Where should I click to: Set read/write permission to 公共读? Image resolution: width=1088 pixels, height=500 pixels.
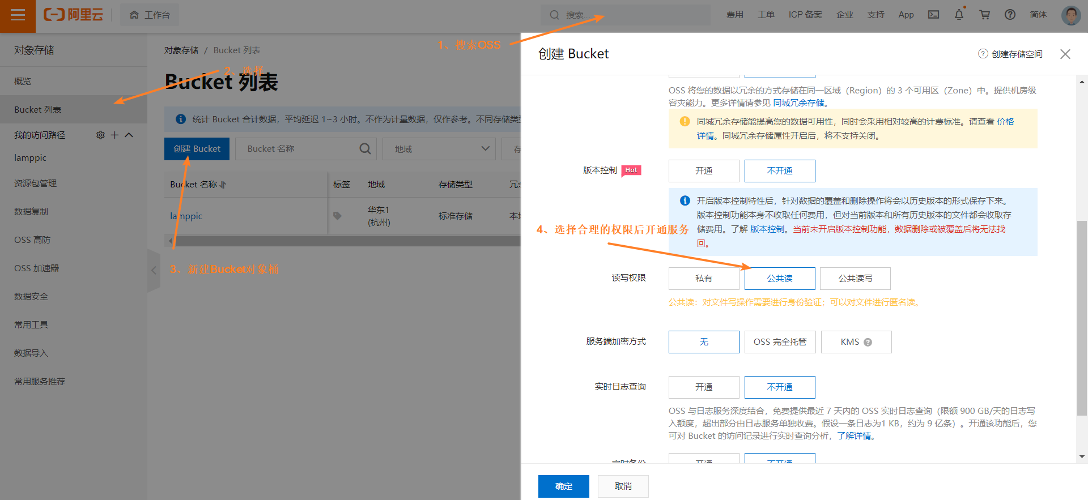click(x=780, y=279)
